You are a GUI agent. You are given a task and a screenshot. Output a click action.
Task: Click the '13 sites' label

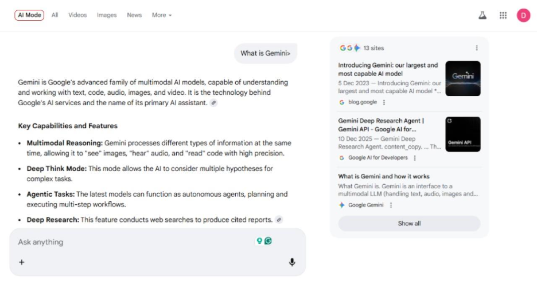pyautogui.click(x=373, y=48)
